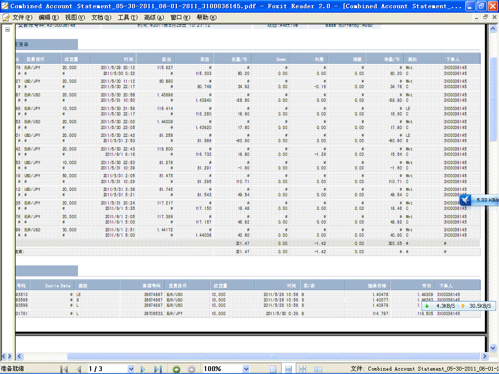This screenshot has width=499, height=374.
Task: Jump to the last page
Action: (x=157, y=369)
